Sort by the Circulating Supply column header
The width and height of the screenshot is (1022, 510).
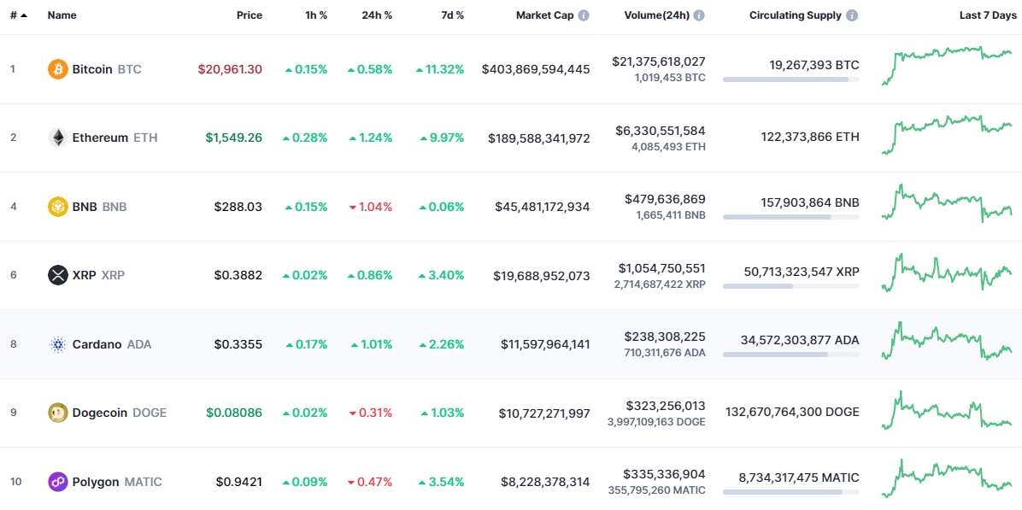pos(796,15)
